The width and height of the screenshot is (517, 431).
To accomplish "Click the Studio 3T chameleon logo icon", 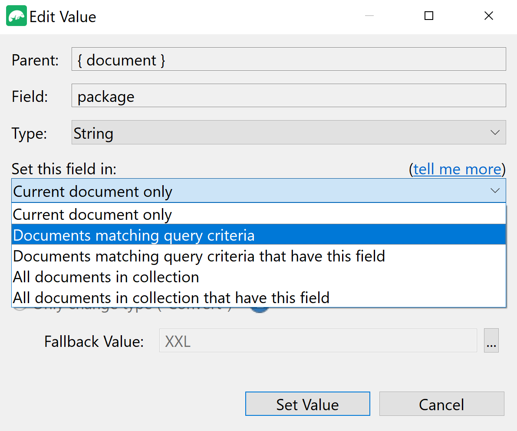I will 16,16.
